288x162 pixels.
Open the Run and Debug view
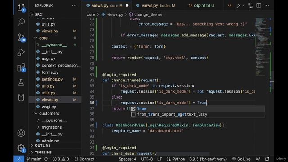click(x=21, y=53)
